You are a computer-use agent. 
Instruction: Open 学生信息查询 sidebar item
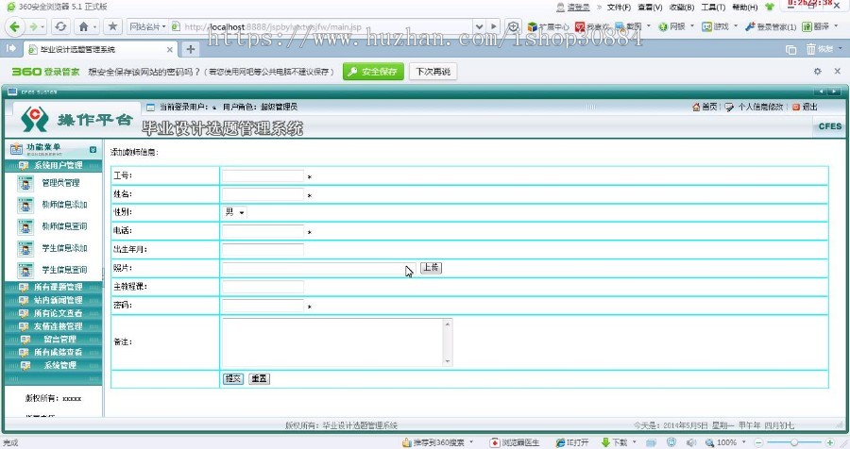(x=64, y=270)
